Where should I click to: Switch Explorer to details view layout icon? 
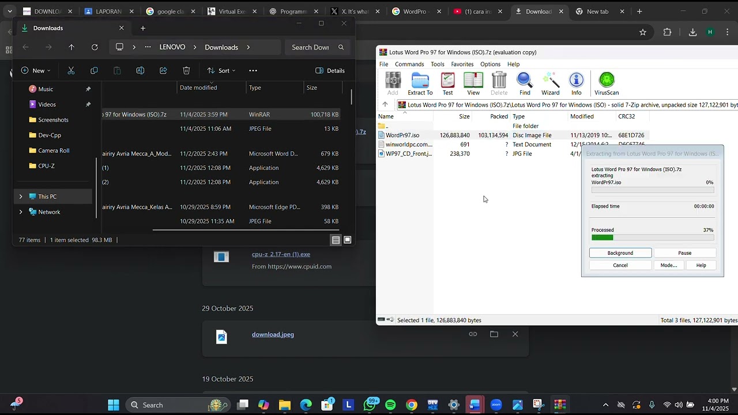[336, 240]
